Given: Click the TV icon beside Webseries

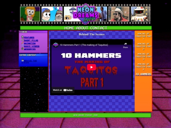Looking at the screenshot, I should (22, 49).
